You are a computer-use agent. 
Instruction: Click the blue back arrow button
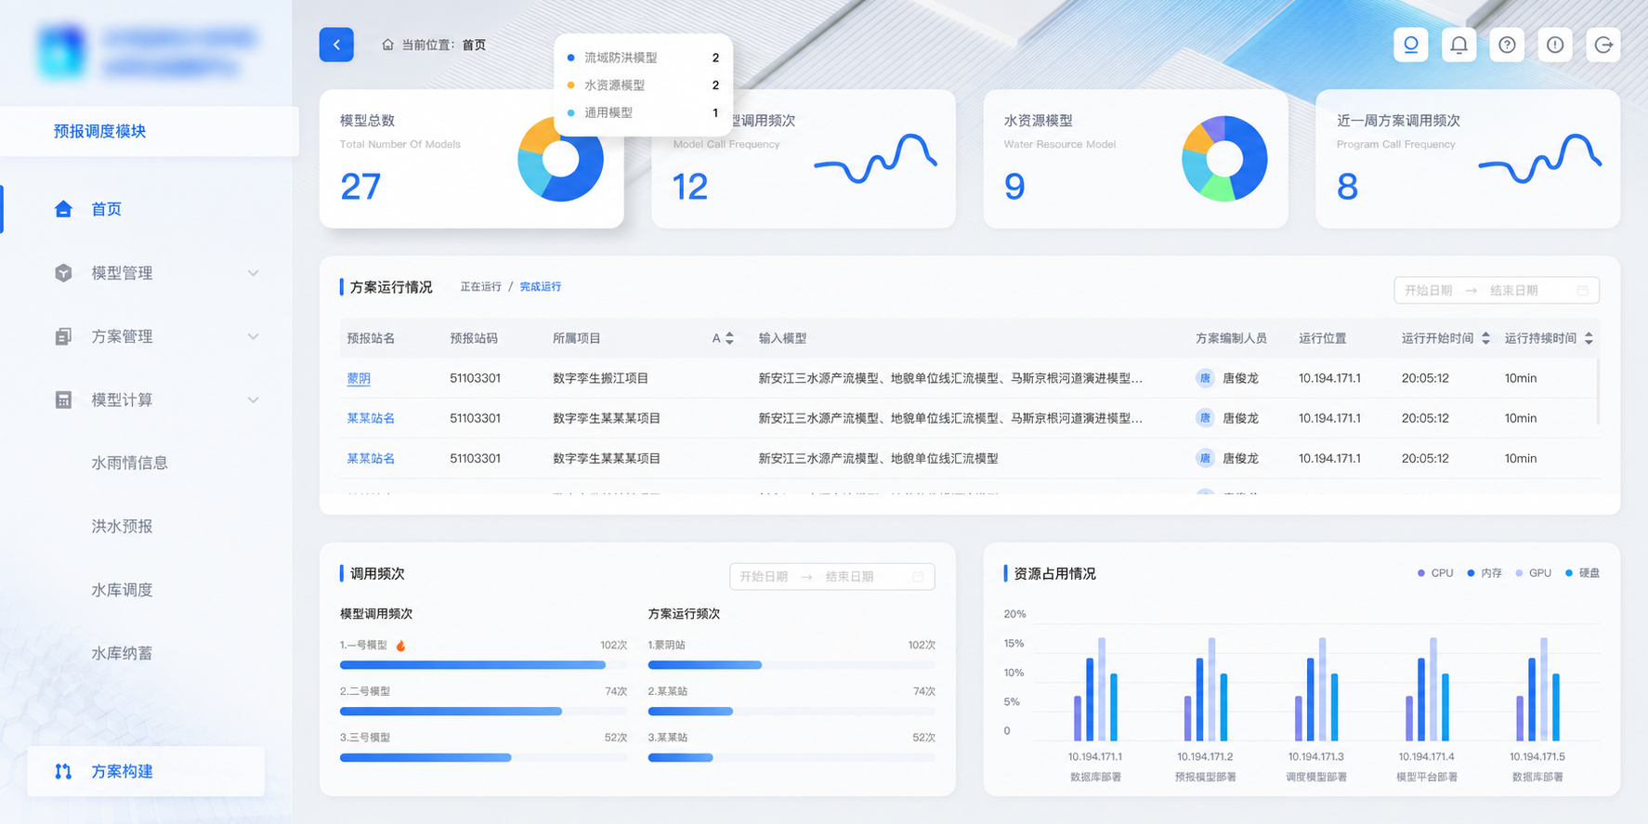coord(336,45)
